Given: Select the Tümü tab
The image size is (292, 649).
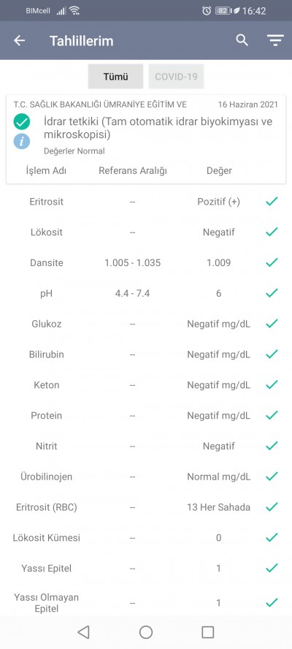Looking at the screenshot, I should pos(116,76).
